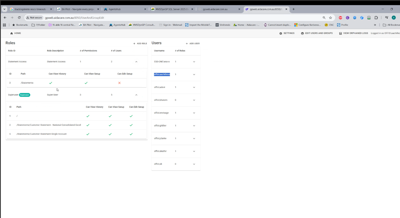Click the Edit Users and Groups icon

pyautogui.click(x=303, y=33)
